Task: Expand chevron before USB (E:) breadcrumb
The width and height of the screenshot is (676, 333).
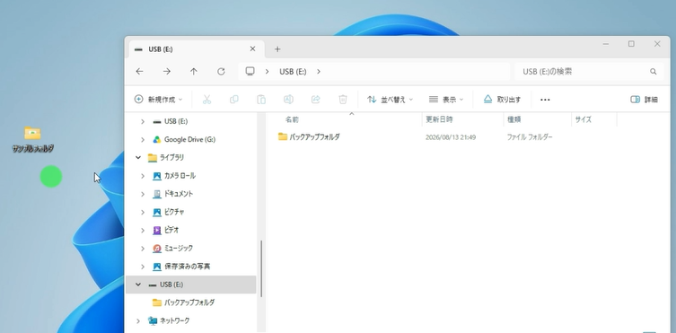Action: point(267,72)
